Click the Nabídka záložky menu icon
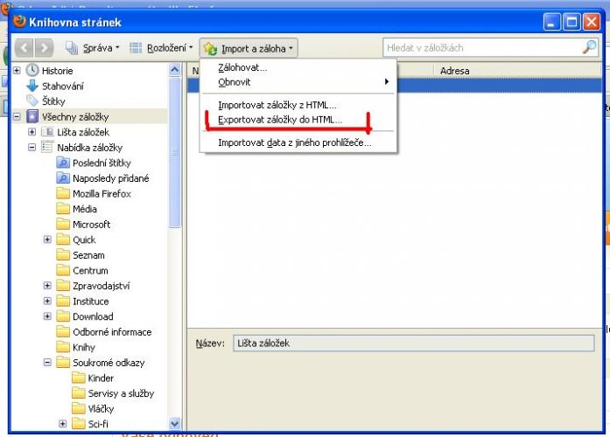This screenshot has width=610, height=437. coord(48,147)
